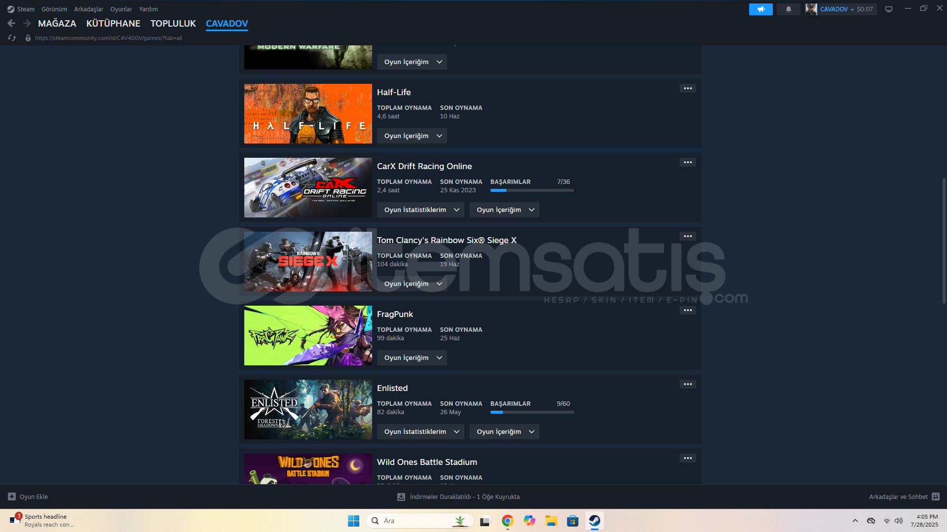The width and height of the screenshot is (947, 532).
Task: Click the Oyun Ekle button
Action: 28,497
